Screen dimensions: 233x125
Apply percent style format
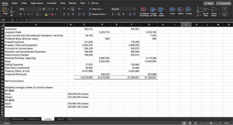coord(119,14)
